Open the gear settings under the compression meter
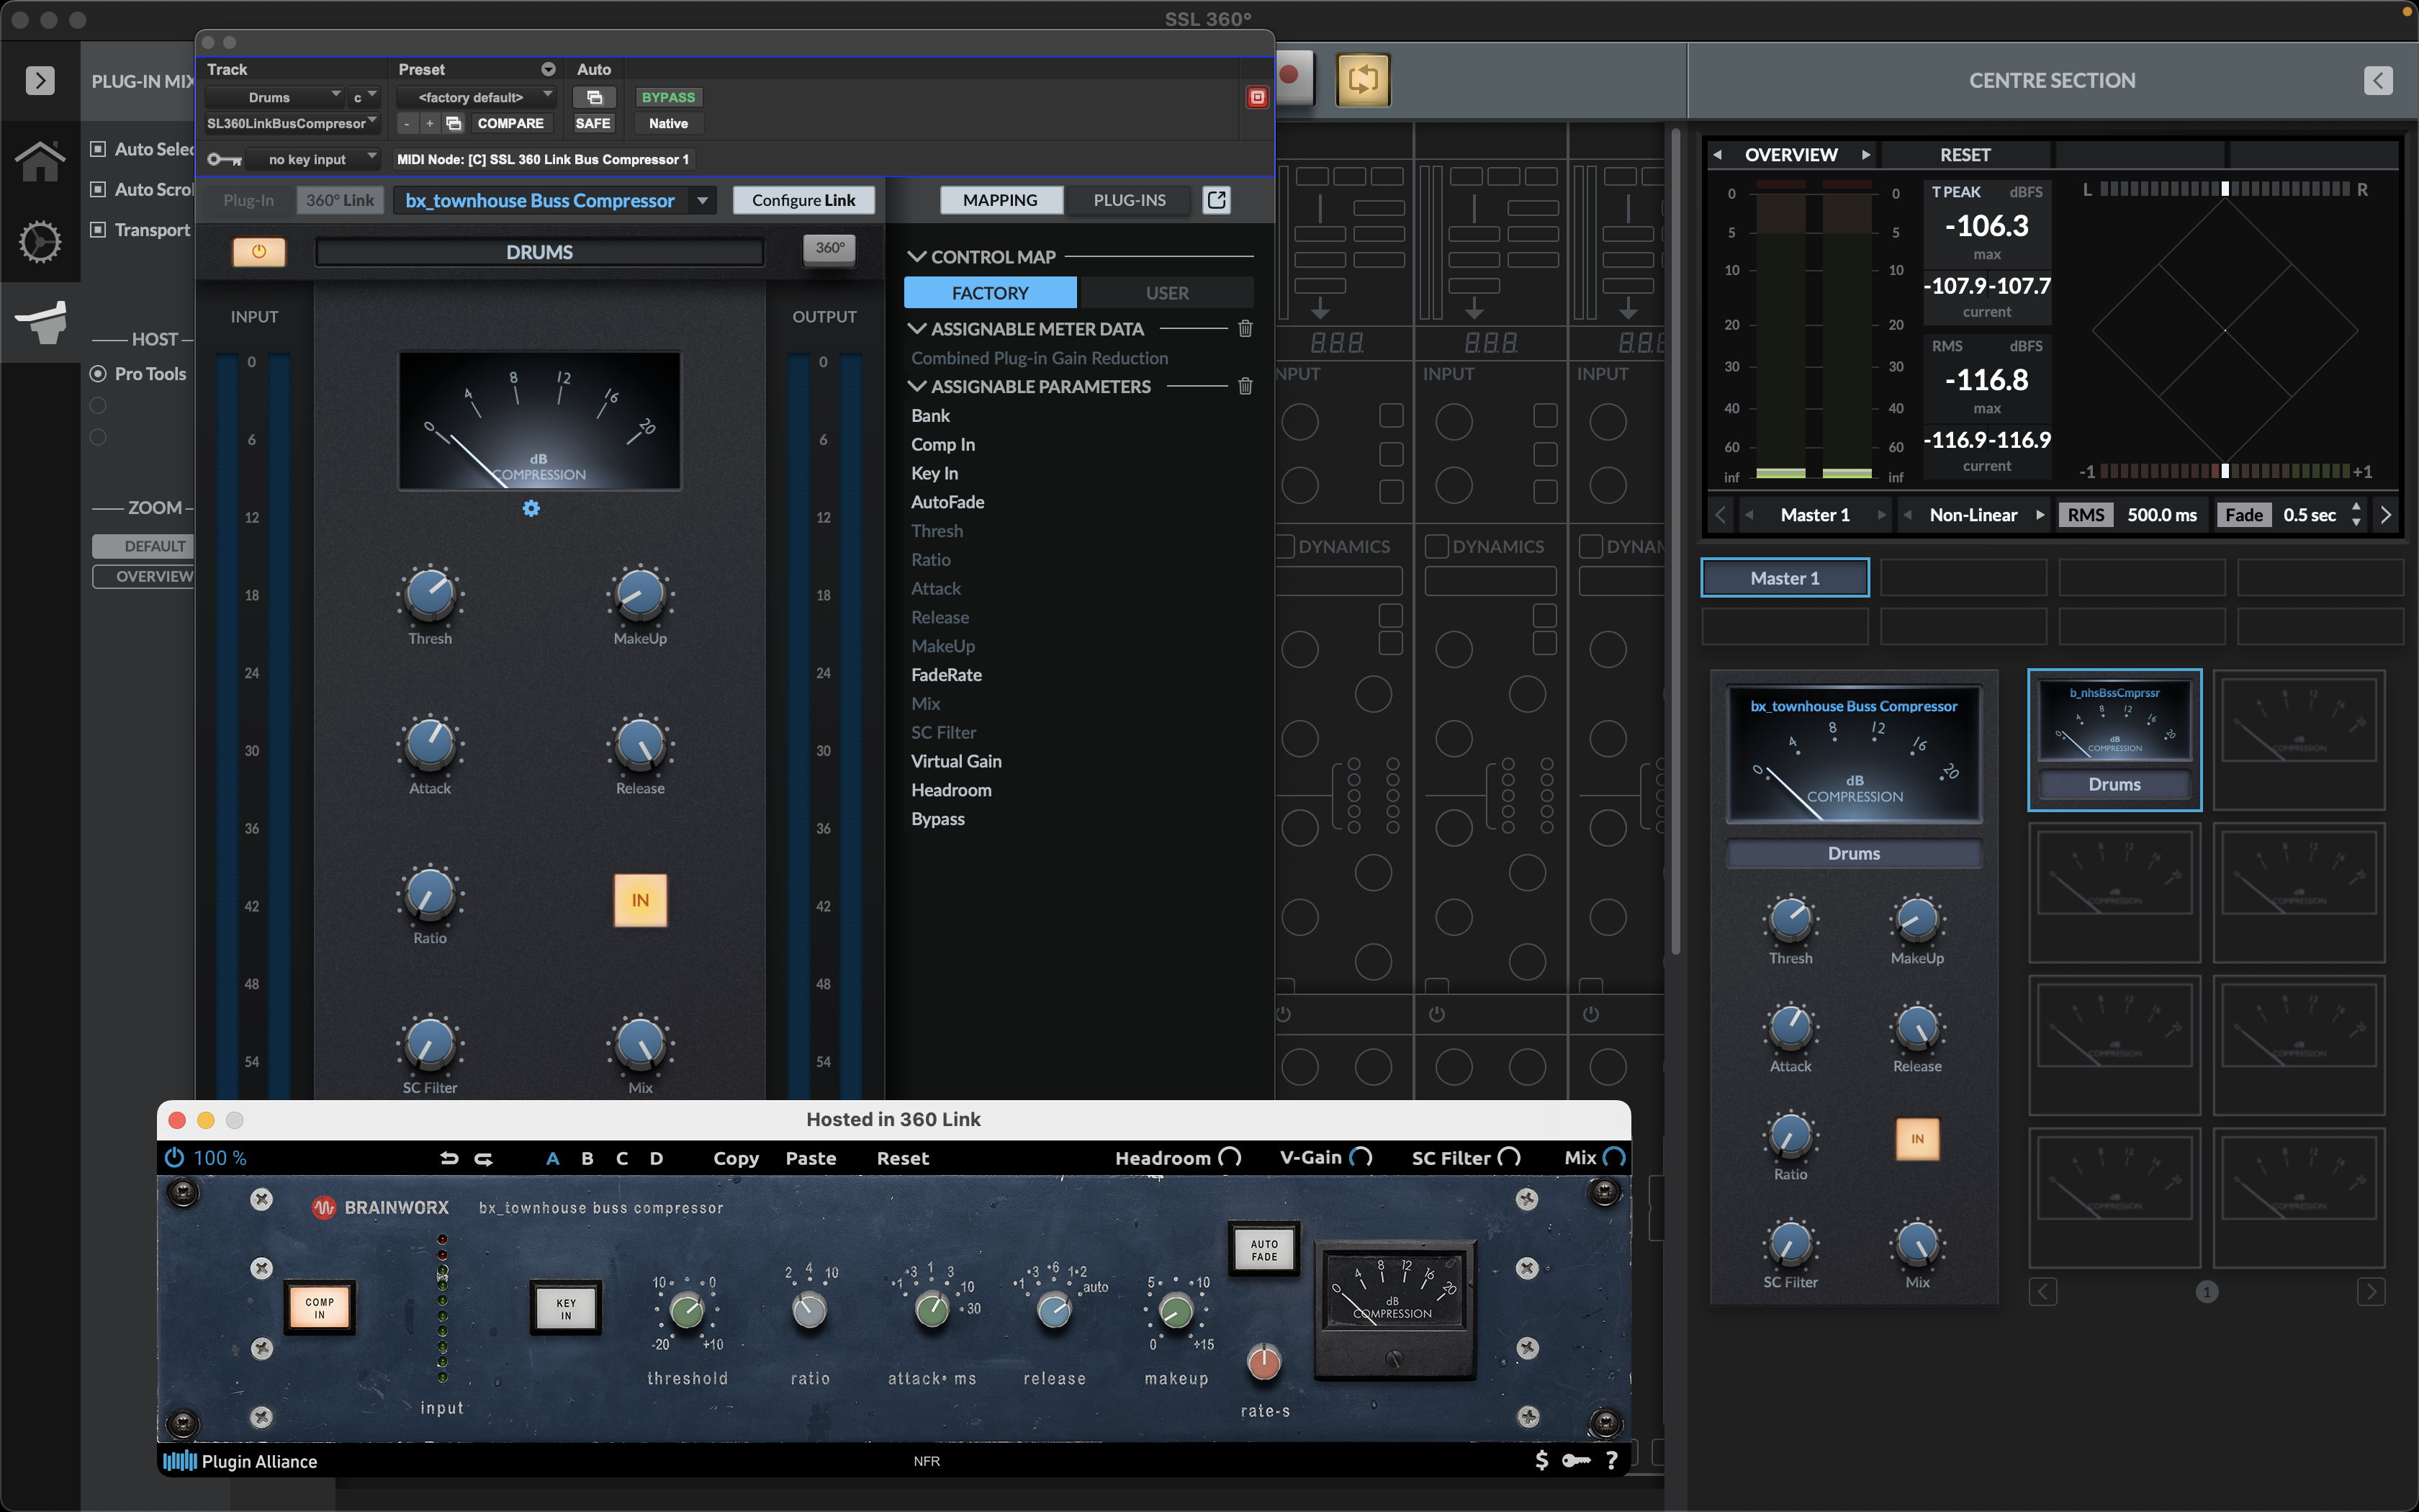 pyautogui.click(x=531, y=508)
